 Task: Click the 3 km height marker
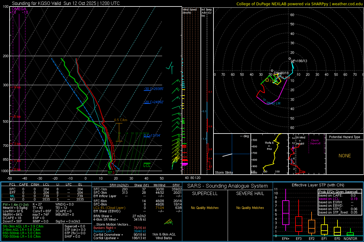click(x=17, y=144)
